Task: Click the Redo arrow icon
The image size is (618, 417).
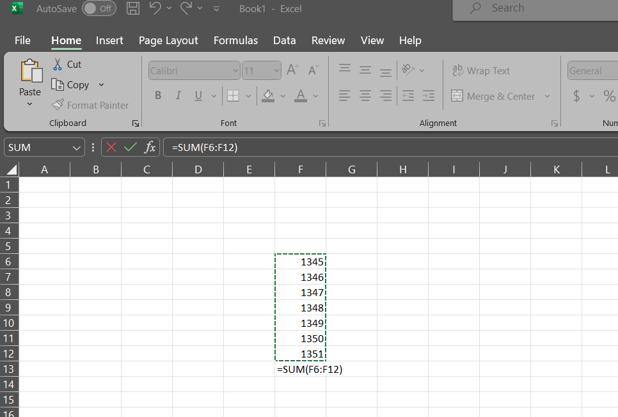Action: [186, 8]
